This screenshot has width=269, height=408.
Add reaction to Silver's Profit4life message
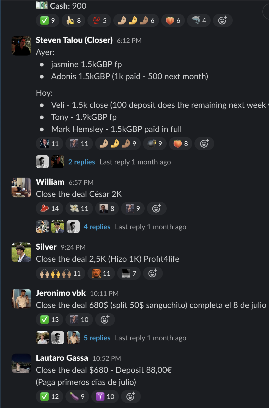point(153,273)
